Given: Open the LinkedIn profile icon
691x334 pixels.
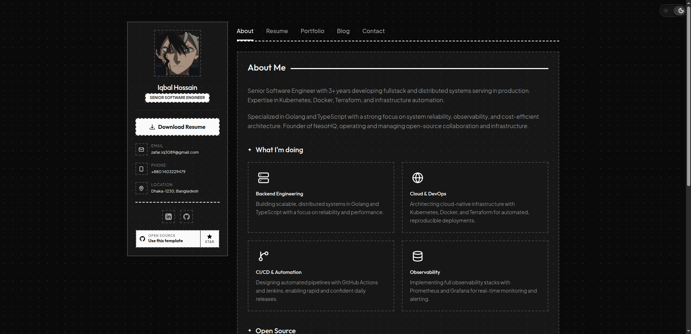Looking at the screenshot, I should [x=169, y=217].
